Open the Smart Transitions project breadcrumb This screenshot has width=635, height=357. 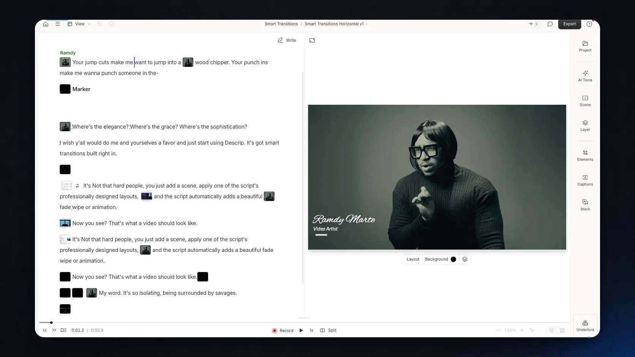281,24
